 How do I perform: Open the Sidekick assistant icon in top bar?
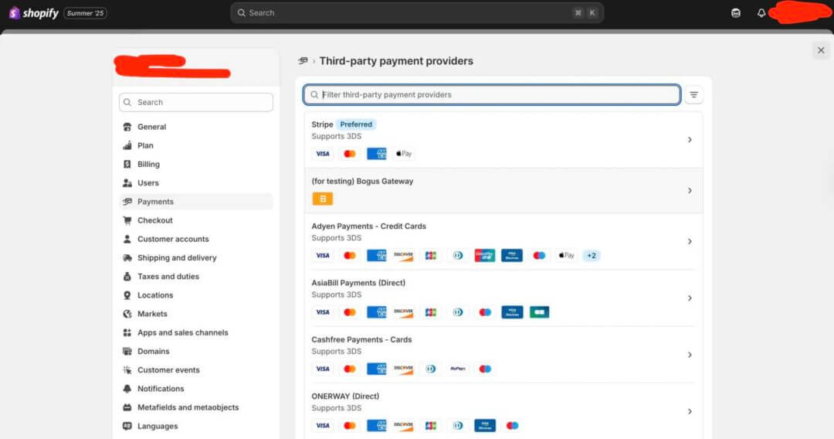point(736,13)
